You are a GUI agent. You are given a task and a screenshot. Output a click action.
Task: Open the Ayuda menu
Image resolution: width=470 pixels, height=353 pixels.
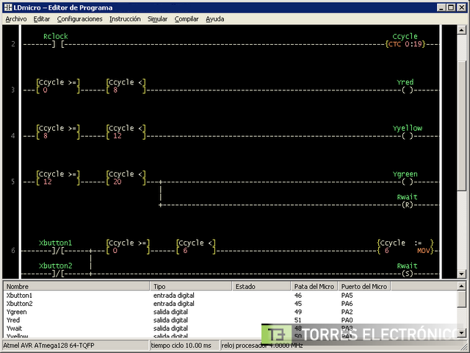[215, 19]
